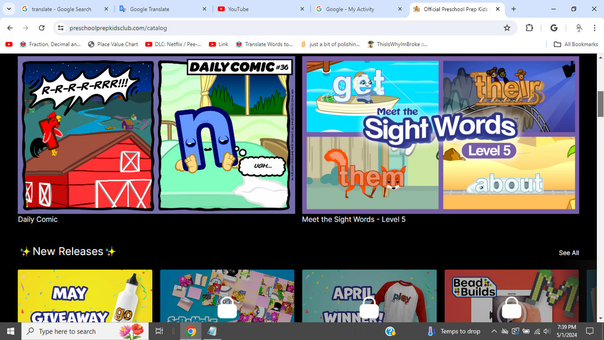604x340 pixels.
Task: Show hidden system tray icons
Action: click(494, 331)
